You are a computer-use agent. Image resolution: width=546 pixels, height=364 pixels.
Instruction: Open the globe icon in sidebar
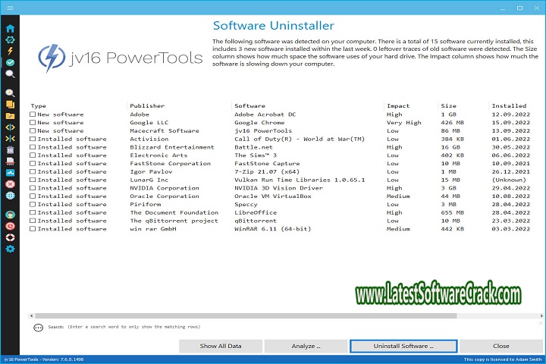(10, 195)
